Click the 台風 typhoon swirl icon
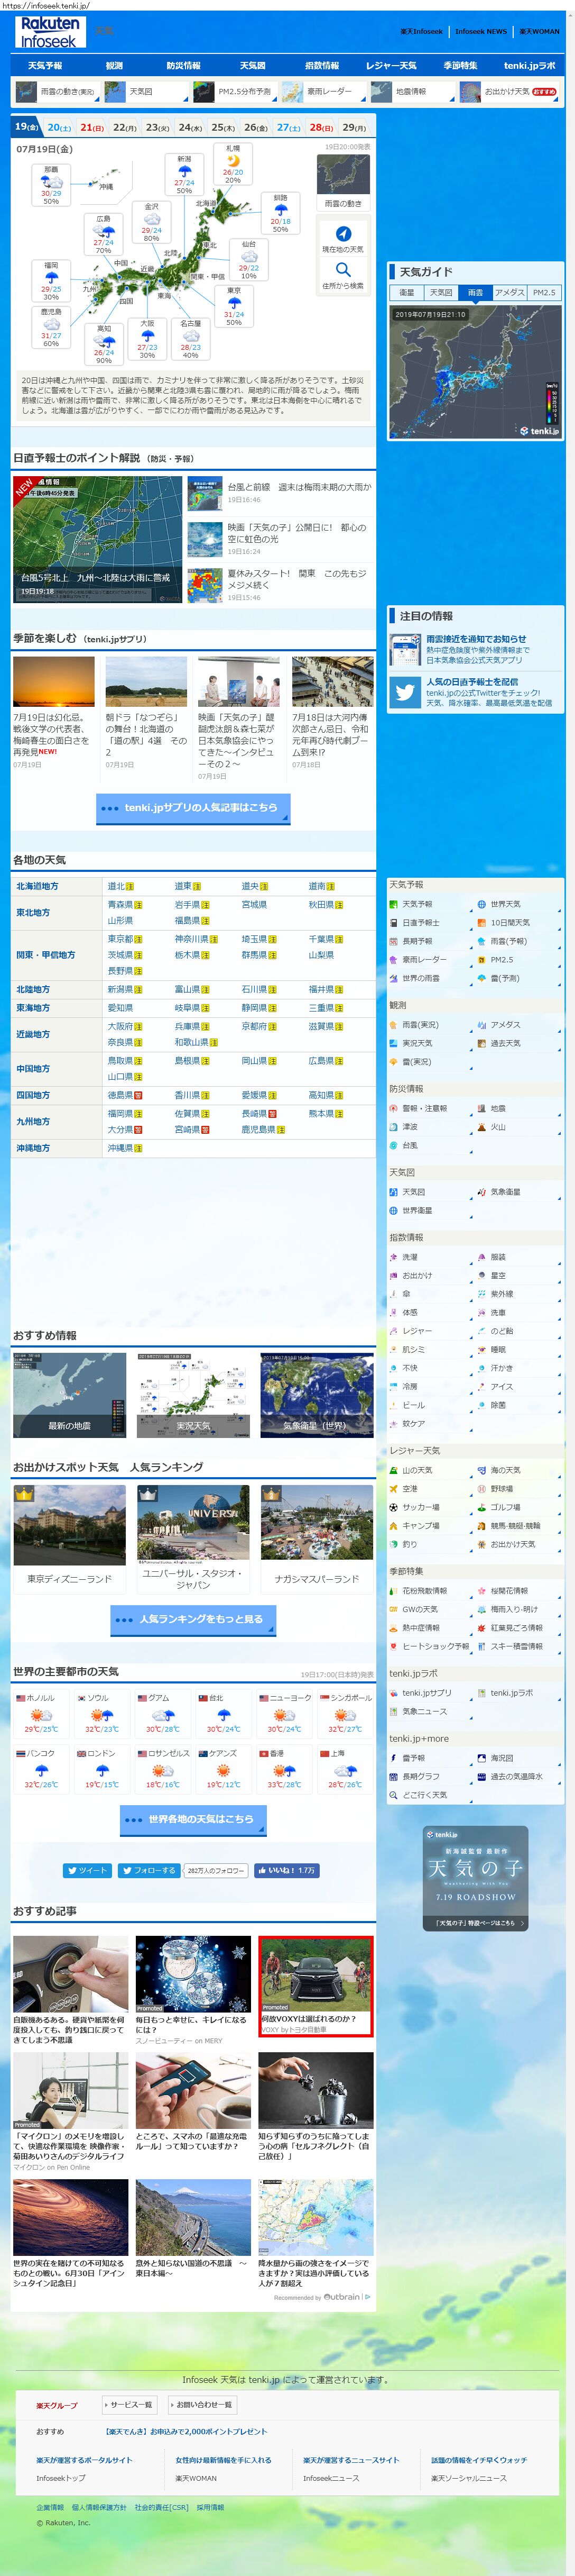 (393, 1145)
